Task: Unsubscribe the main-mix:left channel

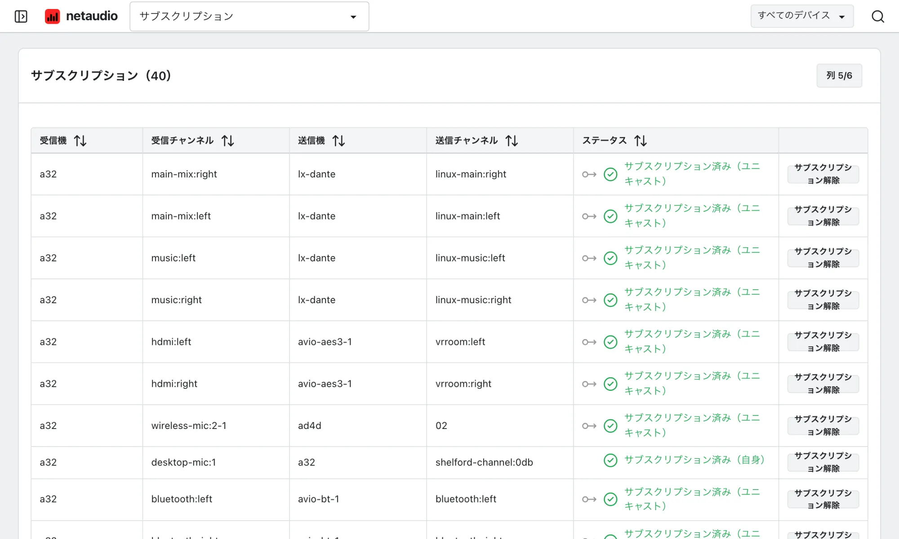Action: point(823,216)
